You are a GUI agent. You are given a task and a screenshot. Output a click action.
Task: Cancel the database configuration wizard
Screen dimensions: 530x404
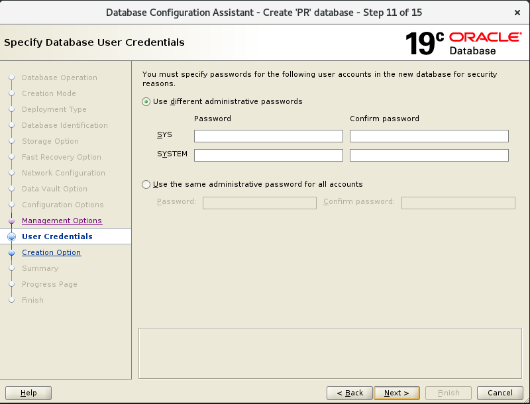(500, 393)
